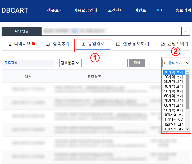
Task: Select 20개씩 보기 in the list
Action: [x=173, y=77]
